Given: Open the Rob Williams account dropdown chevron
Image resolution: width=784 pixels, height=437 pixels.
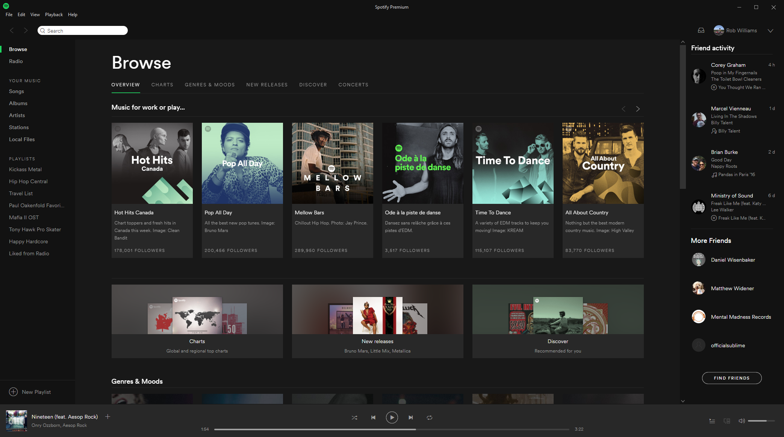Looking at the screenshot, I should coord(770,31).
